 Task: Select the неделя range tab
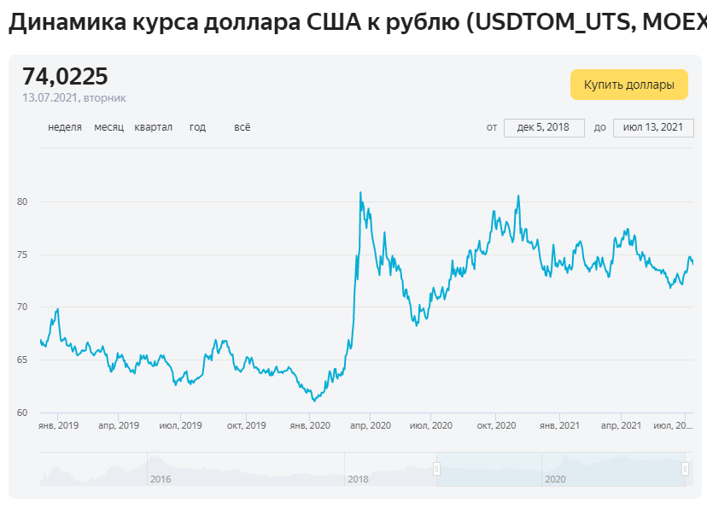point(65,127)
